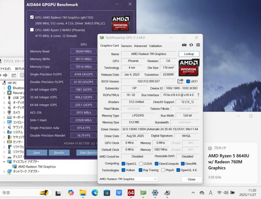261x199 pixels.
Task: Expand the ネットワーク アダプター tree node
Action: (4, 171)
